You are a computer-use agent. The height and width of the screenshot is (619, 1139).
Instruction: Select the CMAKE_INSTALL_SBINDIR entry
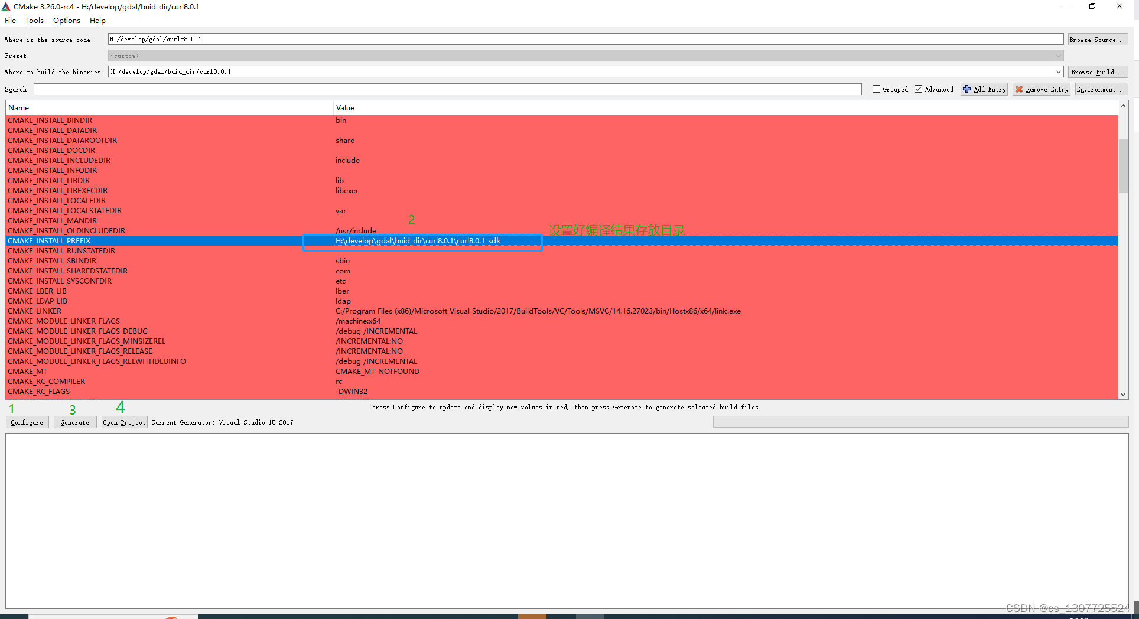[x=52, y=261]
